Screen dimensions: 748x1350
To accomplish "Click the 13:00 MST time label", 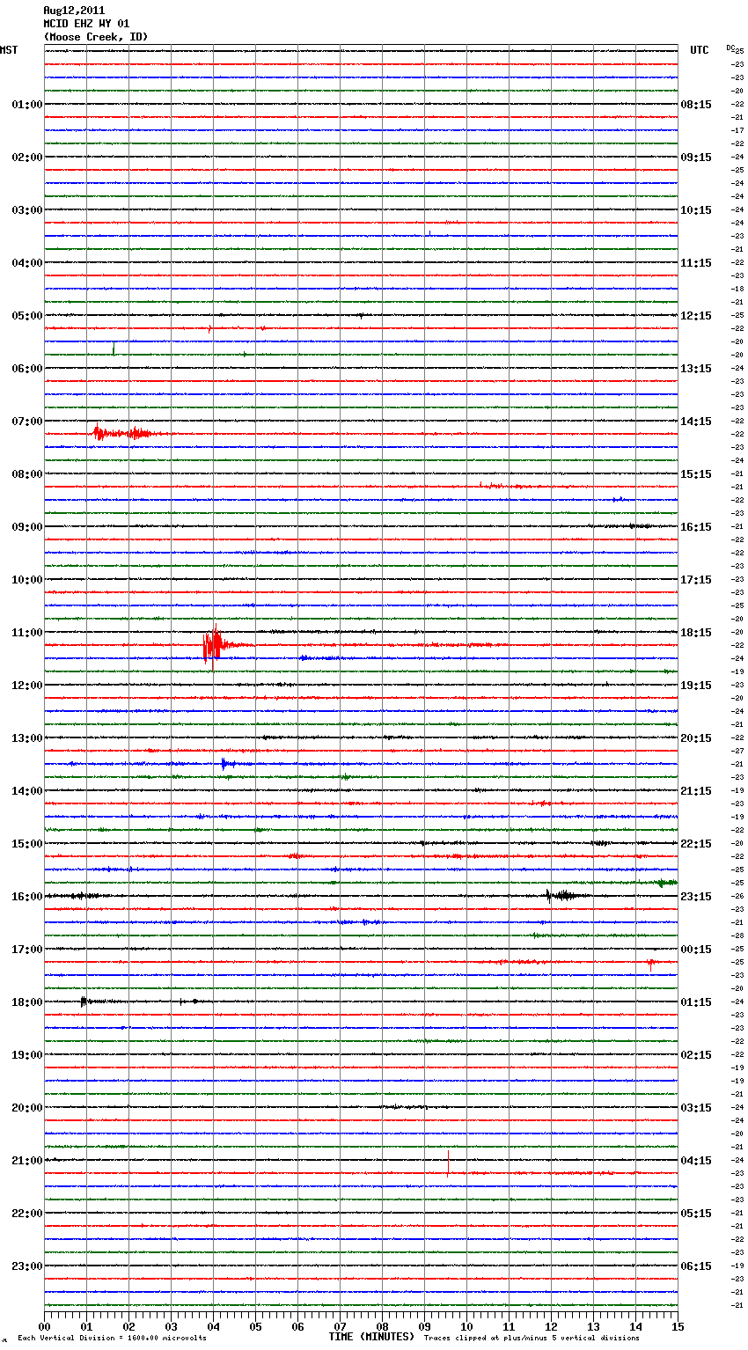I will point(27,738).
